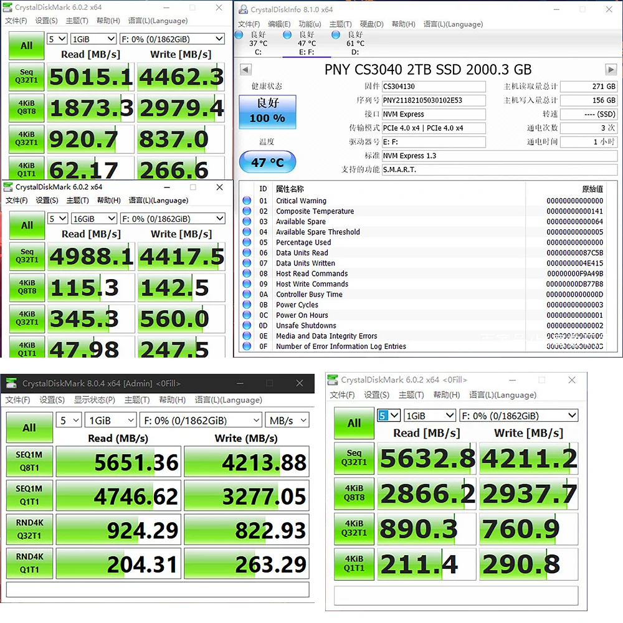Go to next disk with right arrow
This screenshot has width=623, height=623.
click(x=611, y=70)
